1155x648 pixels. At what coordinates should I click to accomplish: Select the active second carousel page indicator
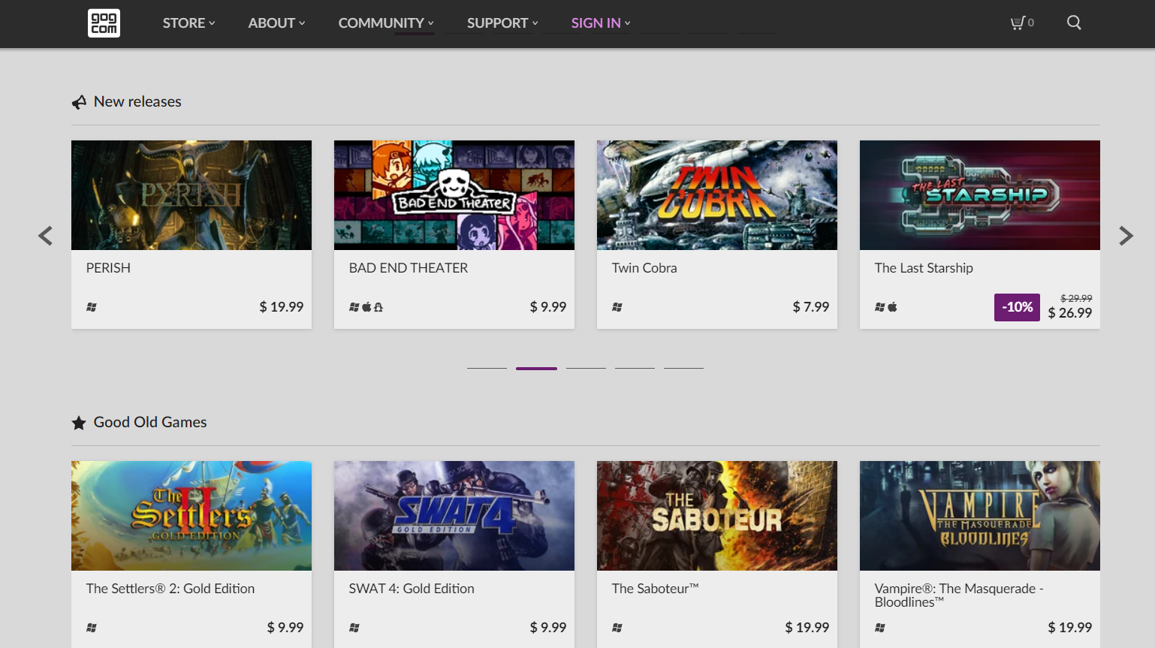click(x=536, y=368)
